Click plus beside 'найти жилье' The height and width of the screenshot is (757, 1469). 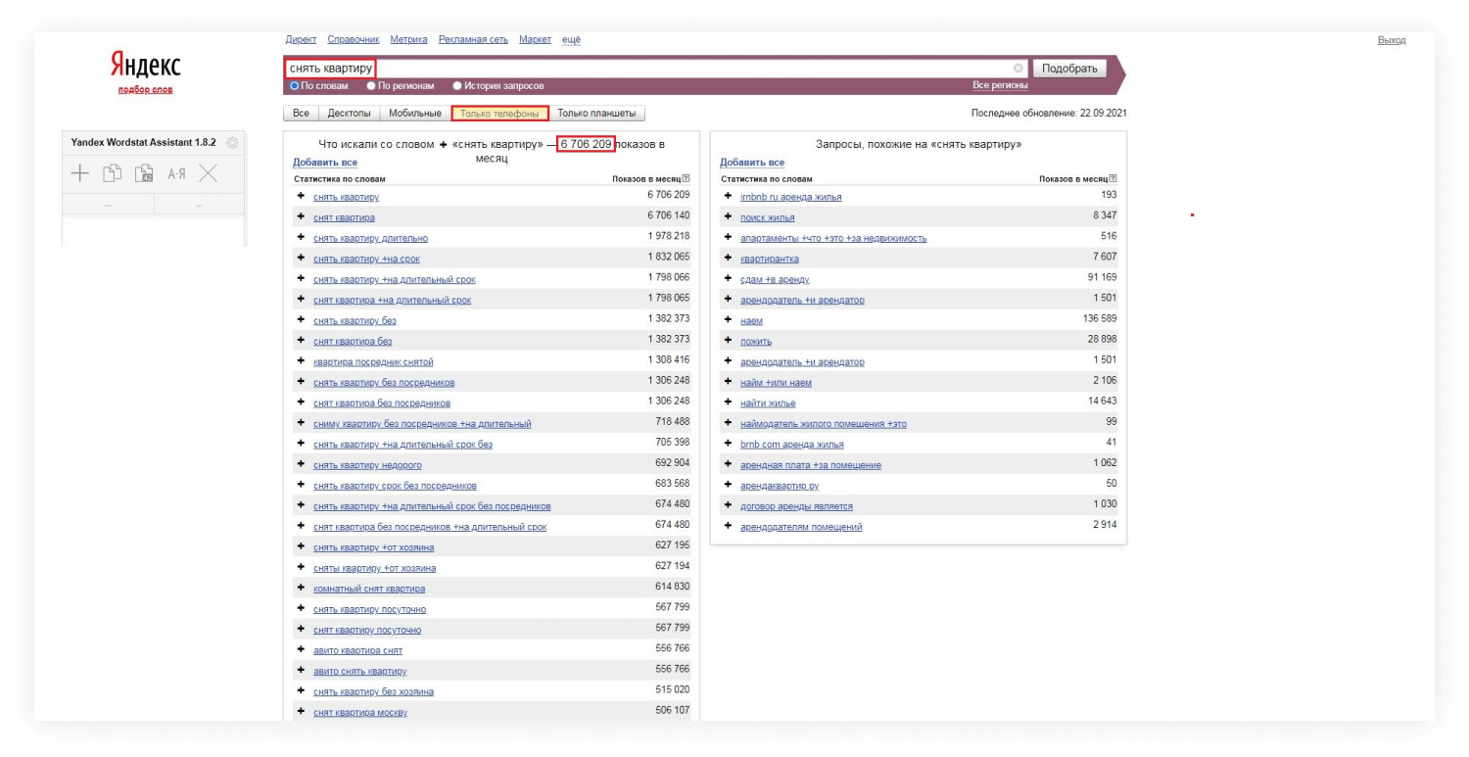[x=729, y=402]
